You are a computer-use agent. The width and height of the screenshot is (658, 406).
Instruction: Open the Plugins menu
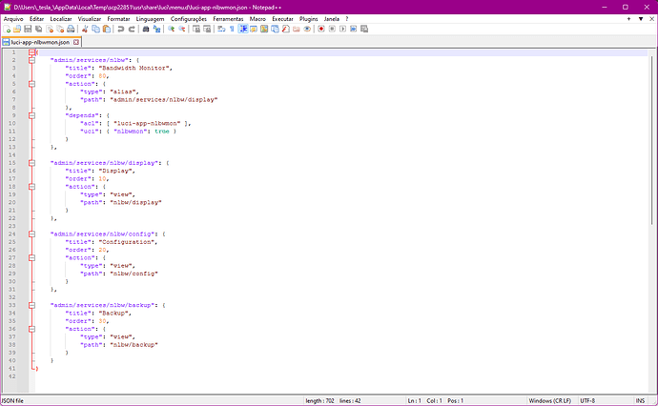308,19
